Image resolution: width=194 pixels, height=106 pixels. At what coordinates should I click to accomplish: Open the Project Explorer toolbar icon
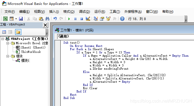[x=96, y=19]
